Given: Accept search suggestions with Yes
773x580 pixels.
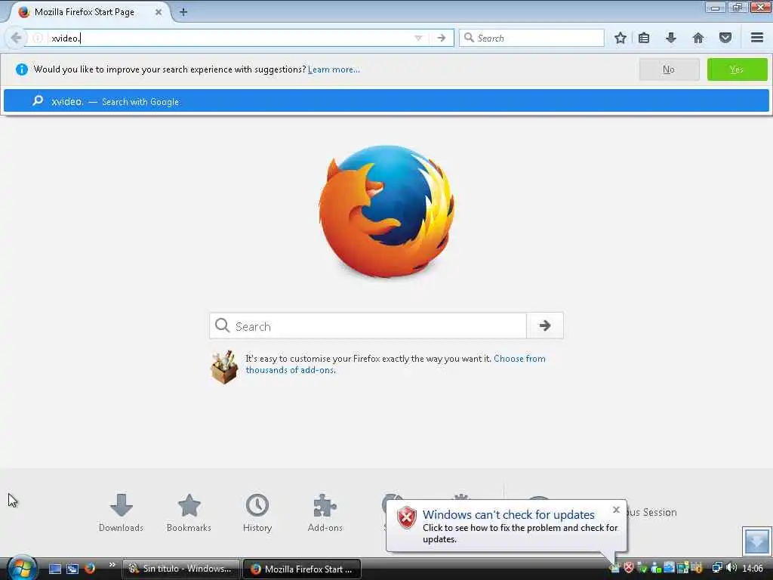Looking at the screenshot, I should click(x=737, y=69).
